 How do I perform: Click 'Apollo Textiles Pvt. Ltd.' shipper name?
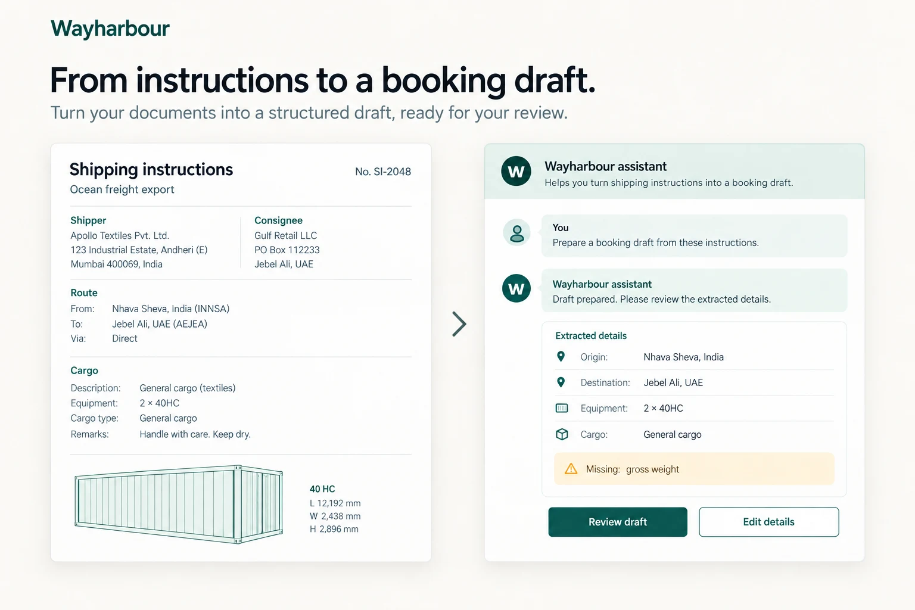[x=120, y=235]
